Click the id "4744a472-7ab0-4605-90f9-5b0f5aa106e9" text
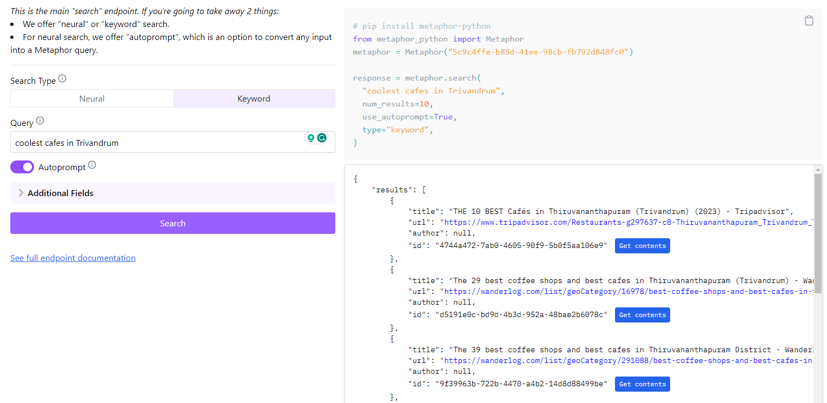Viewport: 827px width, 403px height. pos(521,246)
